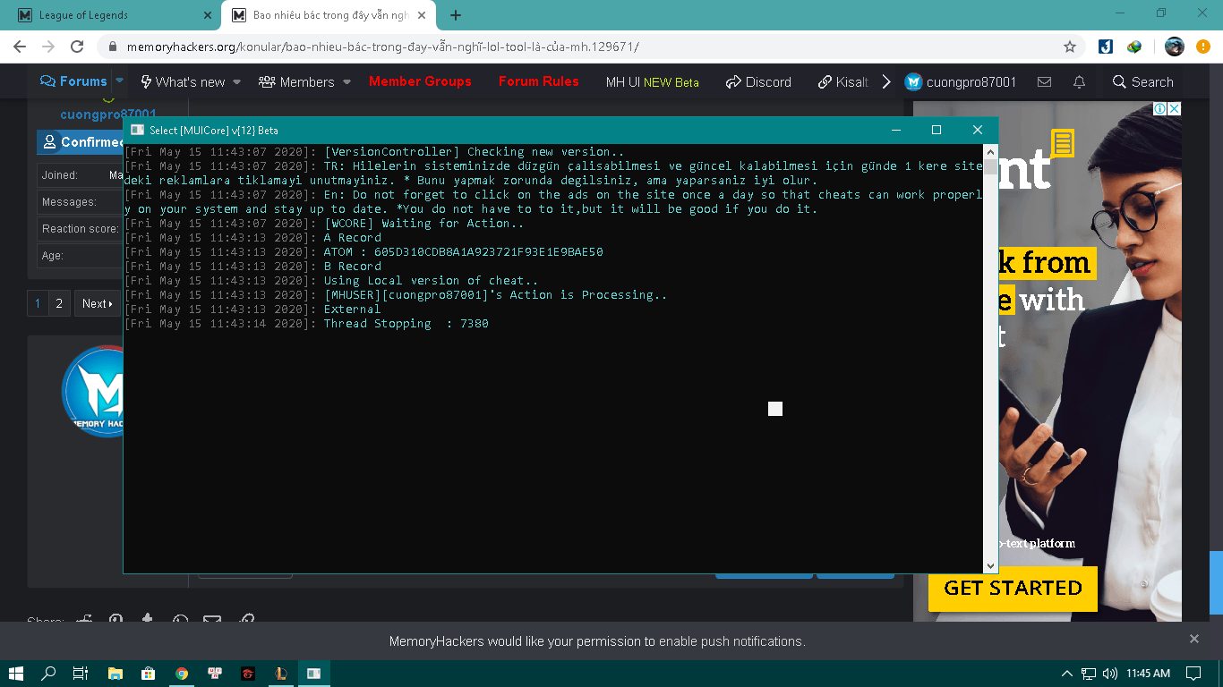Open forum private messages envelope
This screenshot has width=1223, height=687.
click(x=1044, y=81)
